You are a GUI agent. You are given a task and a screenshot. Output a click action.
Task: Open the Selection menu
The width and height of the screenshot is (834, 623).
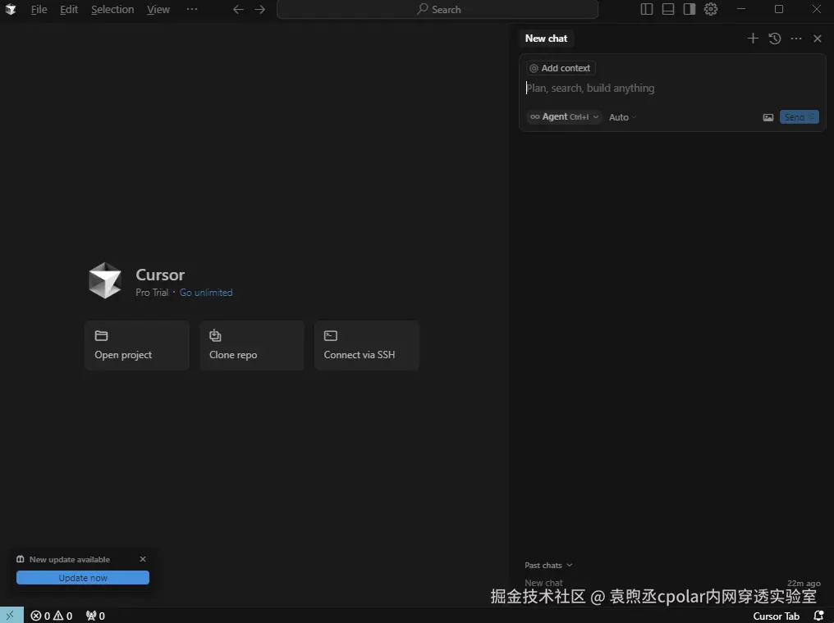(112, 10)
